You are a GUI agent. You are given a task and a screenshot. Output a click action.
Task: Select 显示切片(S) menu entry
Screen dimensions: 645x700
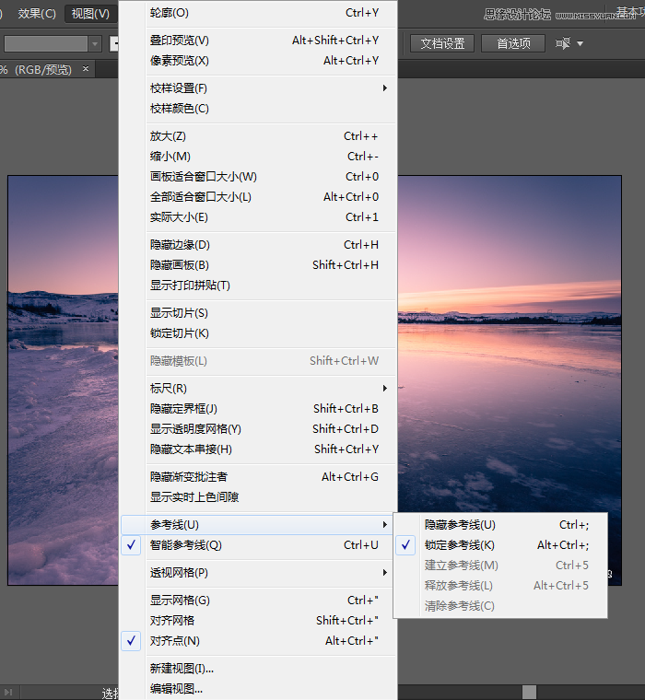259,313
